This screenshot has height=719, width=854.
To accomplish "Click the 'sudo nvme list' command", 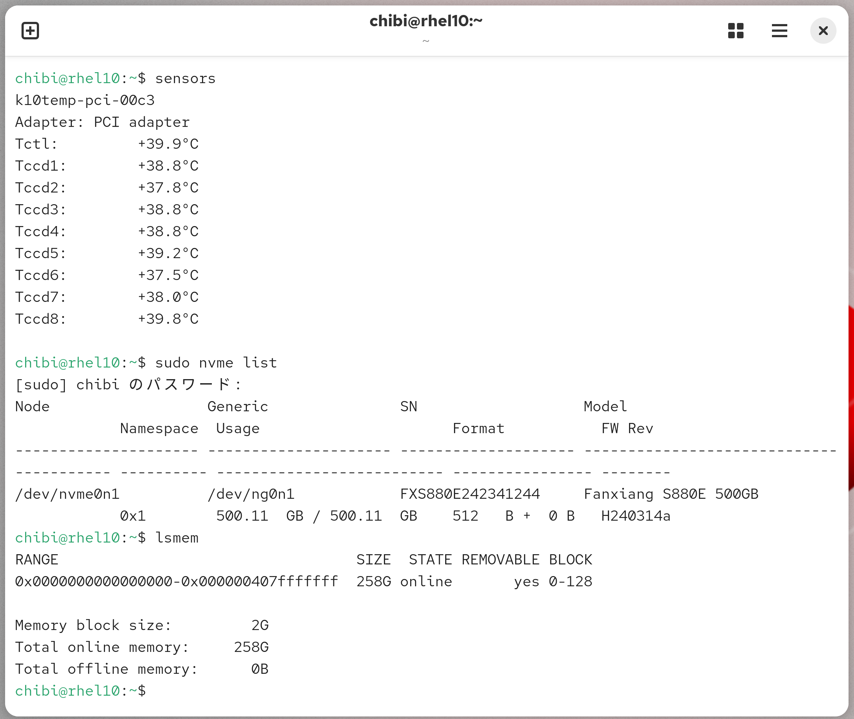I will click(216, 363).
